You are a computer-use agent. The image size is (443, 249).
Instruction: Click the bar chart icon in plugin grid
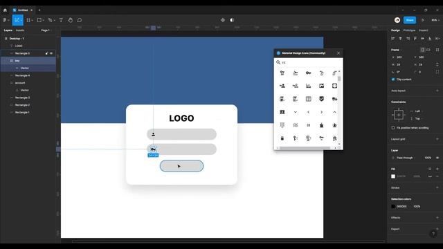pyautogui.click(x=308, y=86)
